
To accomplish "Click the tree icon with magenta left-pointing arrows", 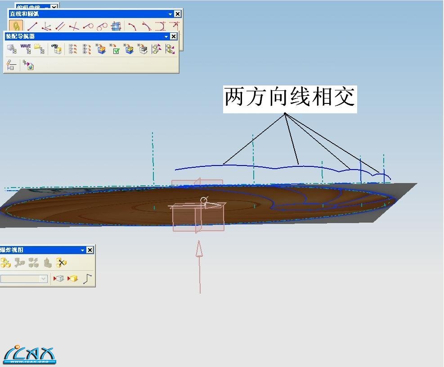I will 170,49.
